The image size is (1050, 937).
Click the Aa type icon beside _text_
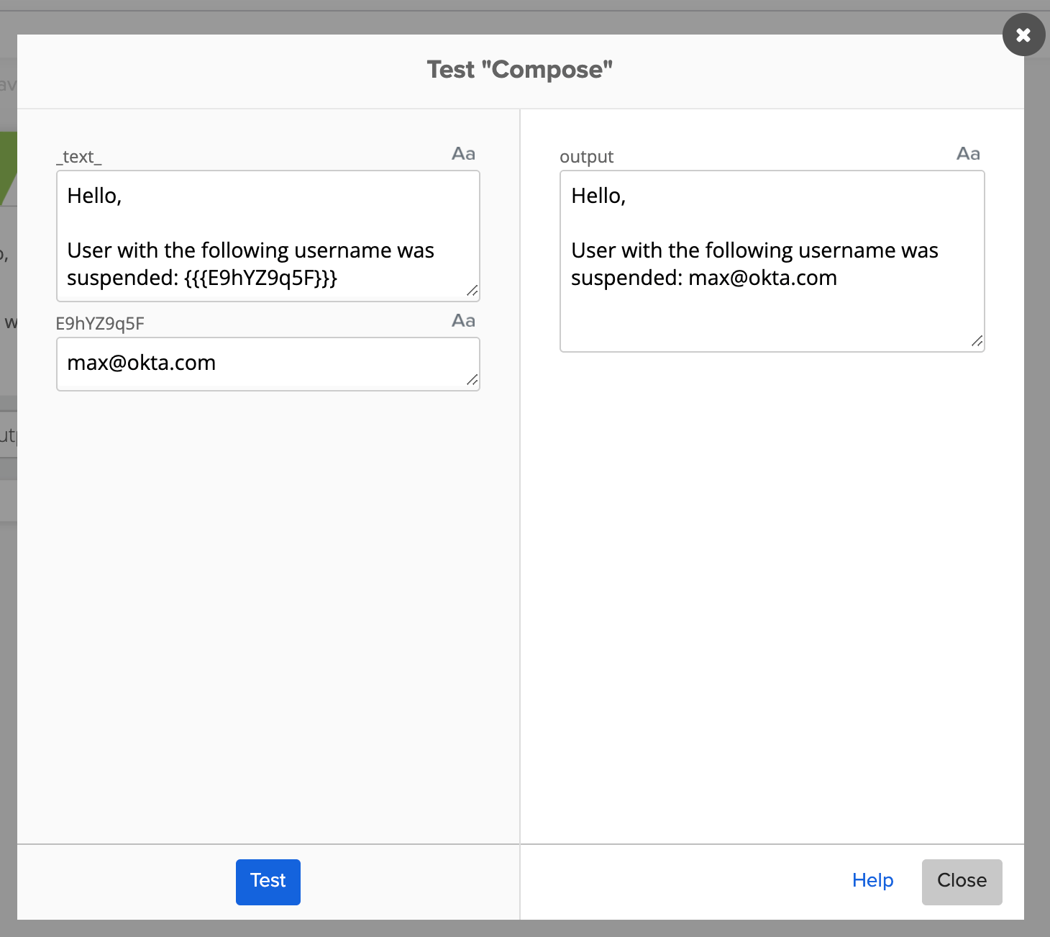pyautogui.click(x=463, y=154)
